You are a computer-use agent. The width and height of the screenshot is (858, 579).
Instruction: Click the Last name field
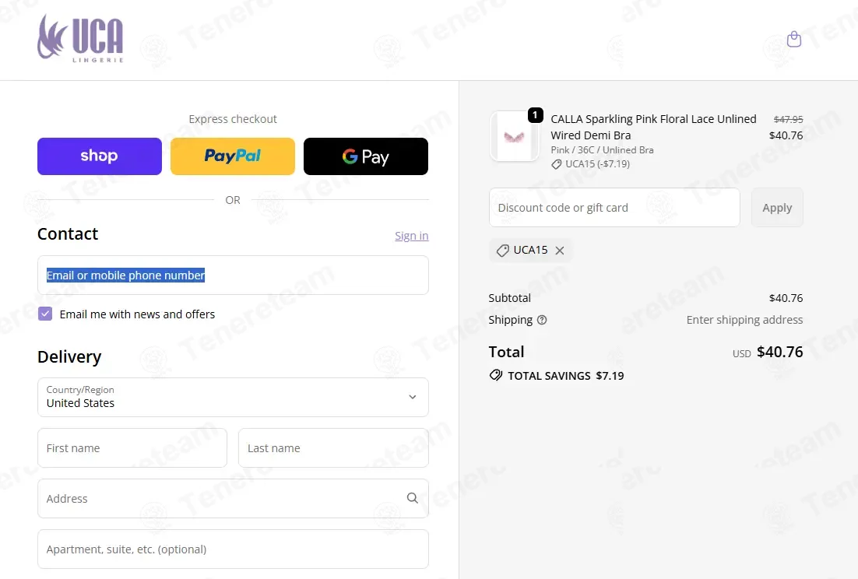click(x=333, y=447)
